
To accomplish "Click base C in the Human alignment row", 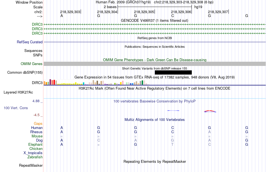I will 172,128.
